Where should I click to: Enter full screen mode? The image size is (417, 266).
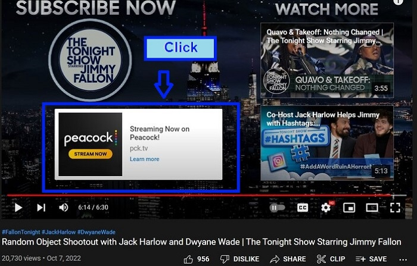[395, 208]
